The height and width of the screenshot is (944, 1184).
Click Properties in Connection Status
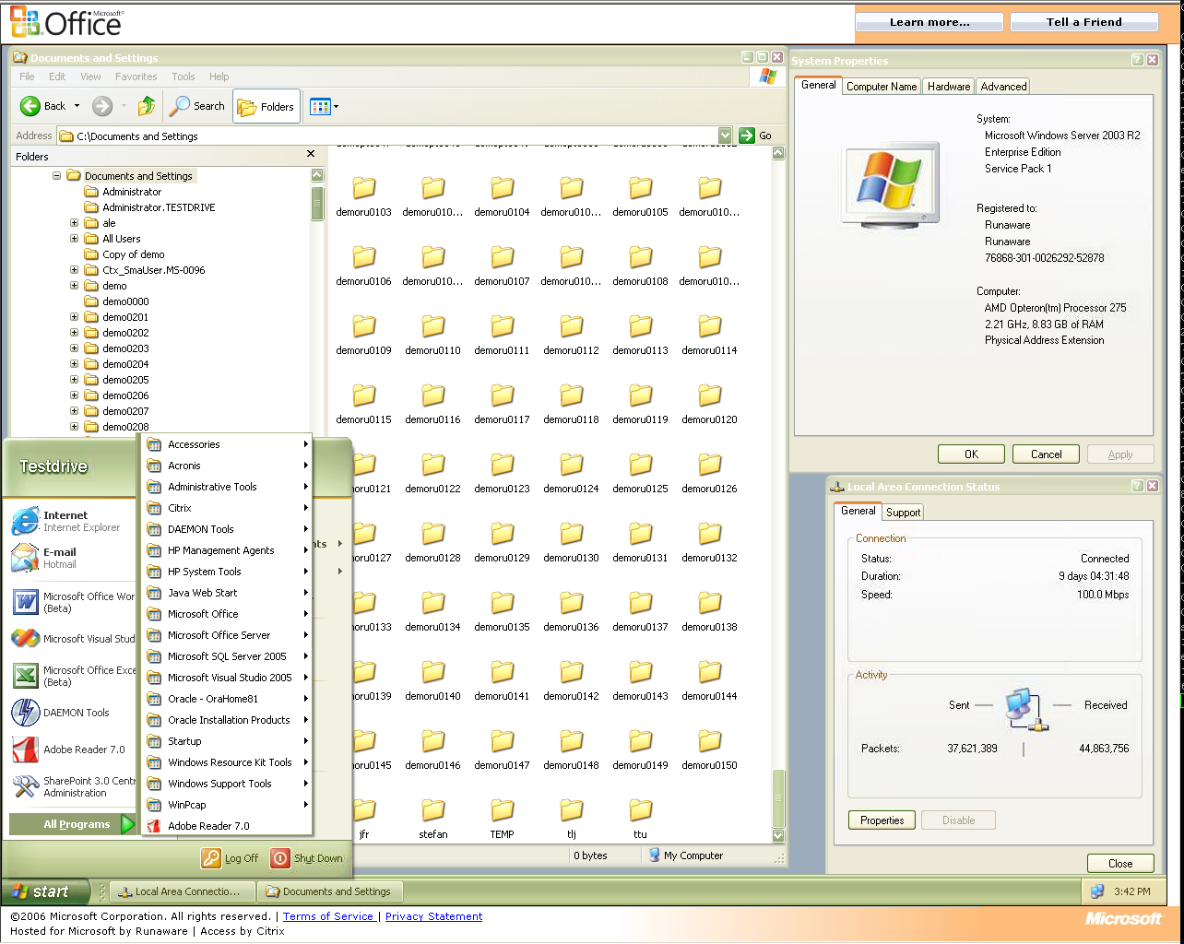(882, 820)
